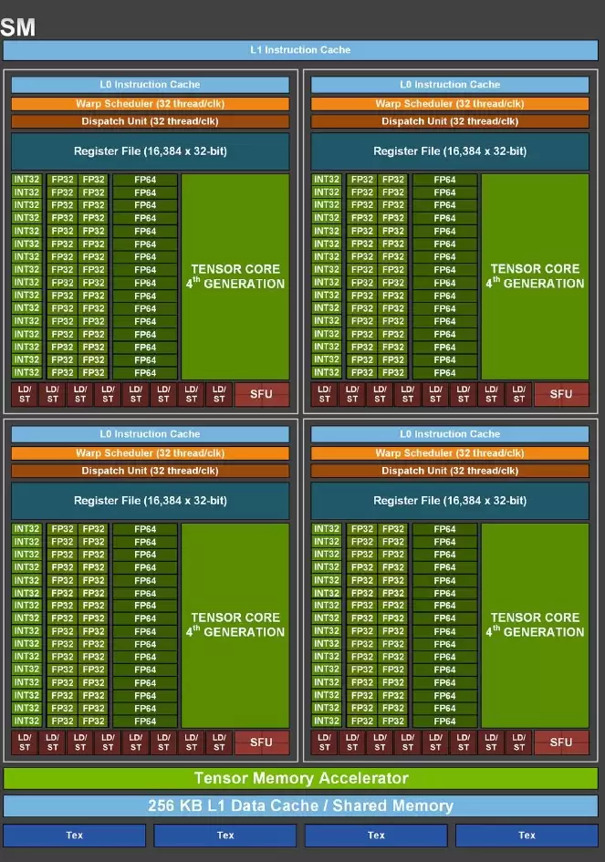Click the SFU block in the top-left partition
The image size is (605, 862).
(262, 394)
